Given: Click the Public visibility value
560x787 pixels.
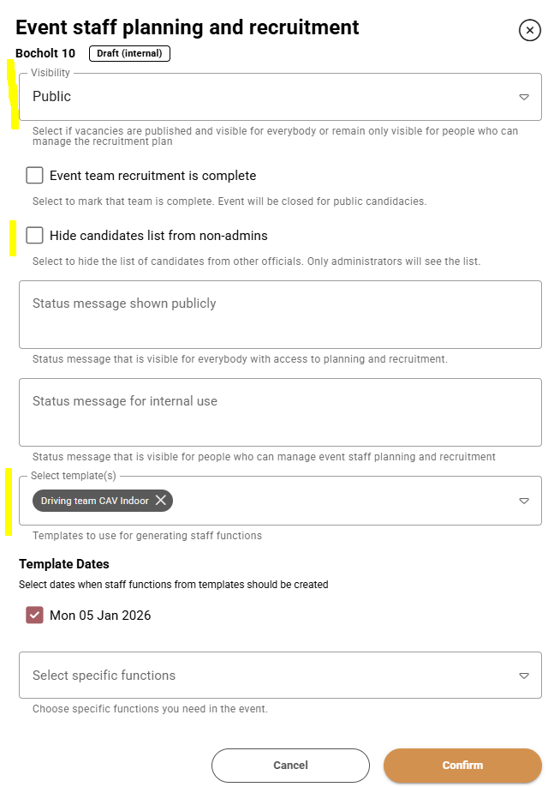Looking at the screenshot, I should (52, 97).
